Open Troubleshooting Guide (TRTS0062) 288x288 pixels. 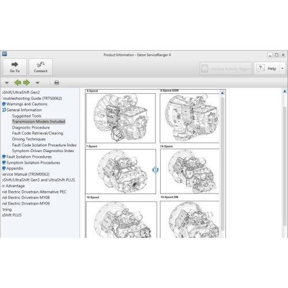click(32, 98)
